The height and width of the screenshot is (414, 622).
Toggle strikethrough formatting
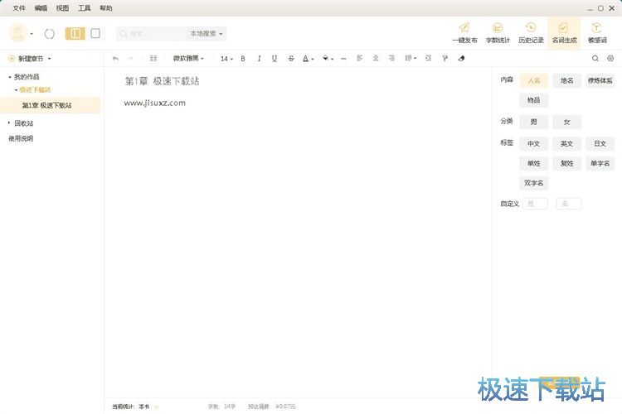[x=291, y=59]
